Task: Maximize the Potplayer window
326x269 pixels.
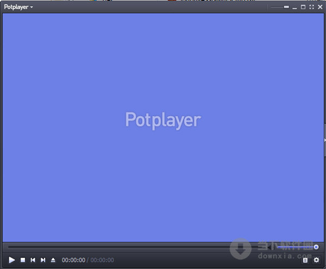Action: tap(303, 7)
